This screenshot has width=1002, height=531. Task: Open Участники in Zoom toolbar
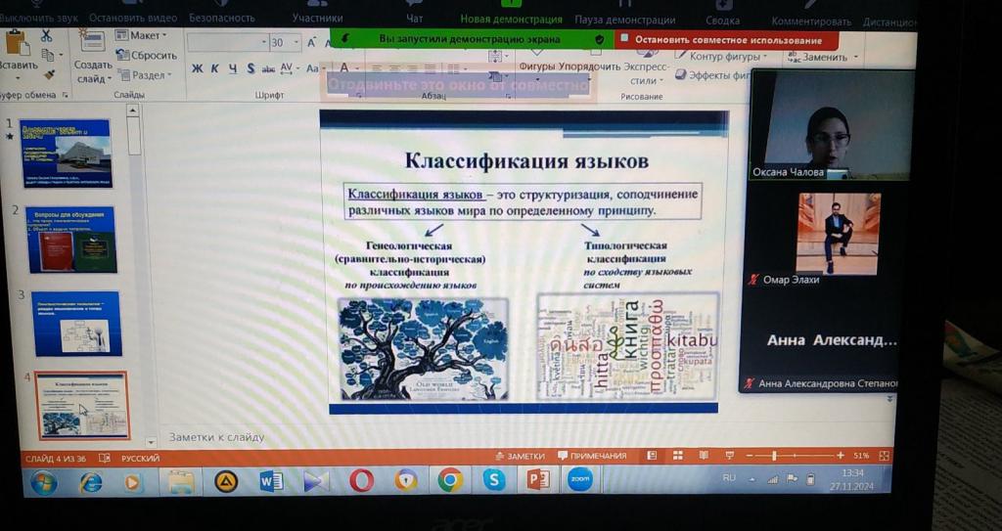coord(317,18)
